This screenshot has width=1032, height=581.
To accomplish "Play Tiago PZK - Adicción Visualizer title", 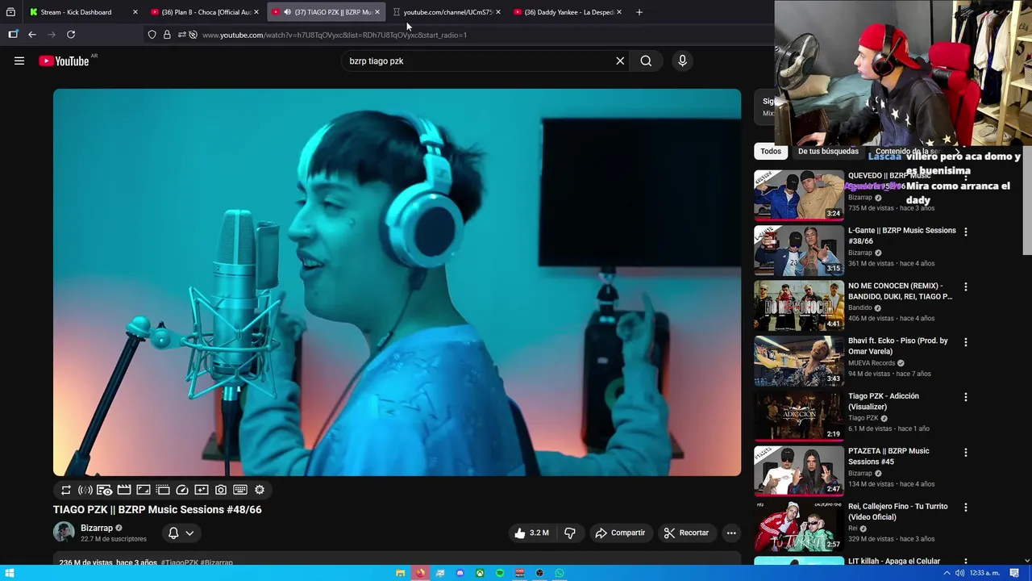I will [x=884, y=401].
